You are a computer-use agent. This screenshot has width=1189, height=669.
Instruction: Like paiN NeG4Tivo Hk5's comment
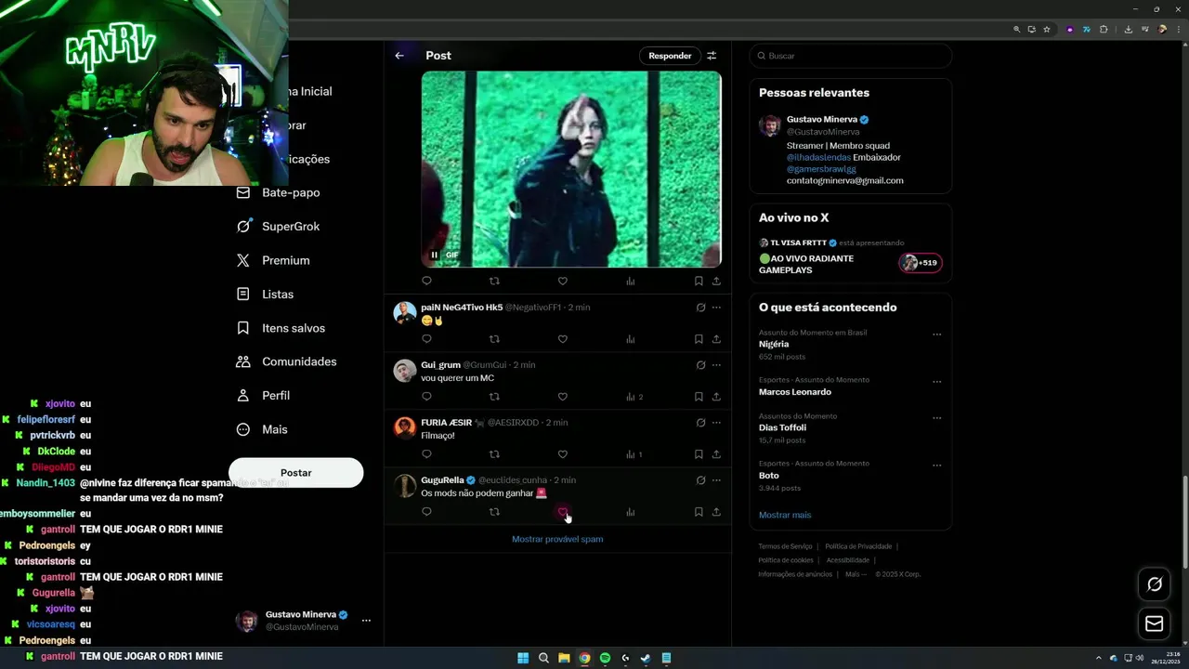point(562,339)
